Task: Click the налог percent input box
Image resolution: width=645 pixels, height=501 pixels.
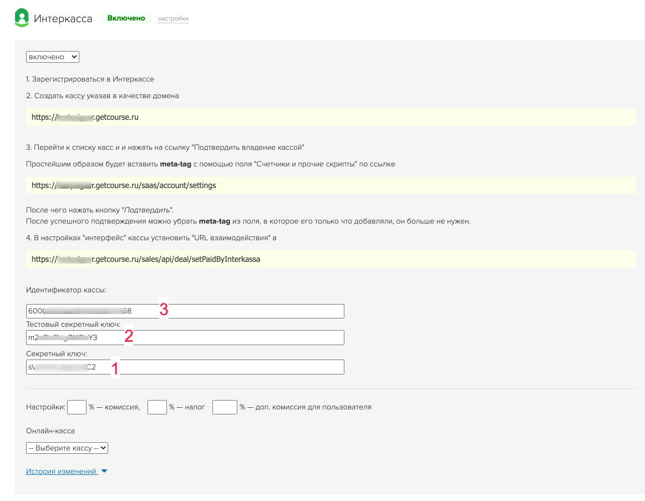Action: point(157,407)
